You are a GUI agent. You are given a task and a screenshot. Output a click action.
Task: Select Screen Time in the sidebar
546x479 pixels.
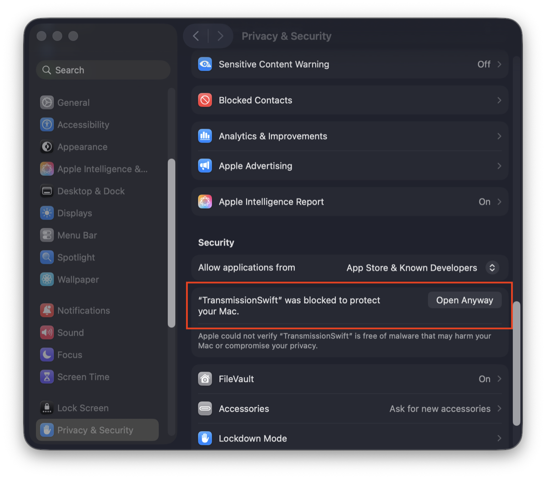pyautogui.click(x=97, y=377)
